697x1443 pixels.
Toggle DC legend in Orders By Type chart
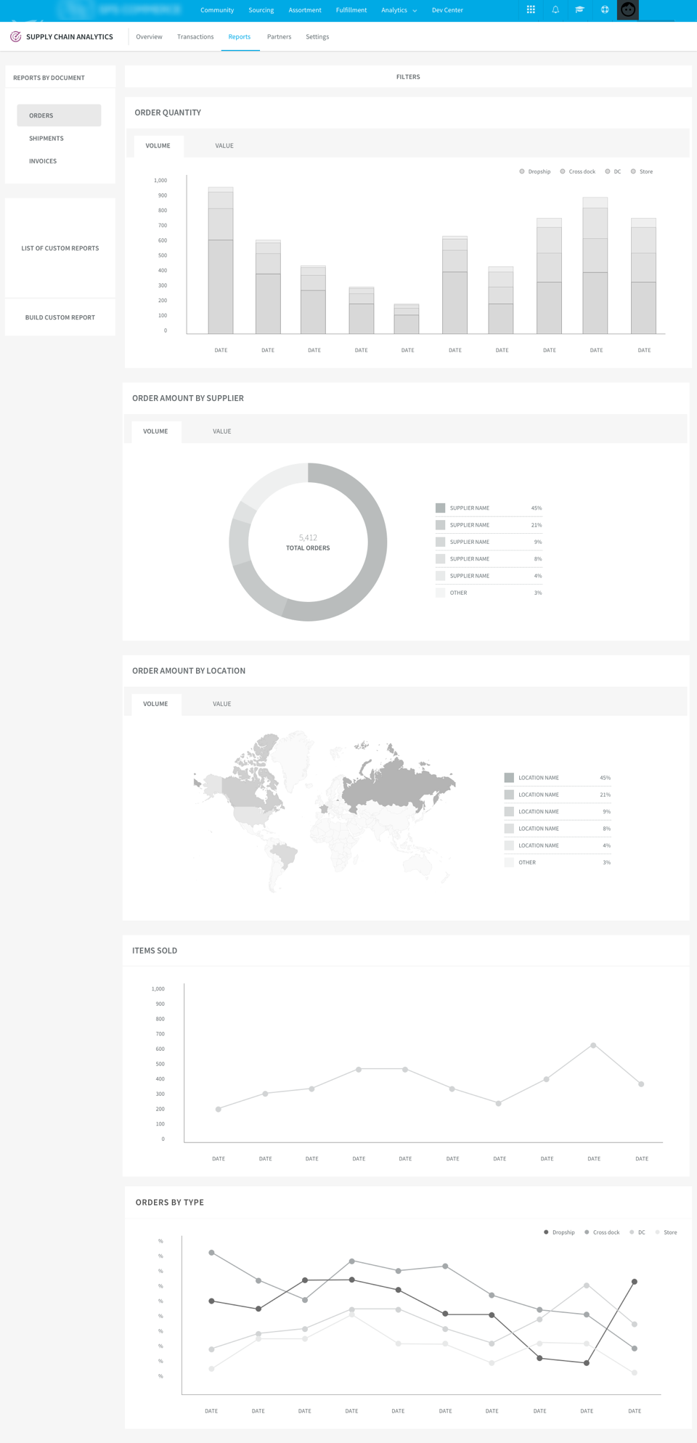click(637, 1232)
